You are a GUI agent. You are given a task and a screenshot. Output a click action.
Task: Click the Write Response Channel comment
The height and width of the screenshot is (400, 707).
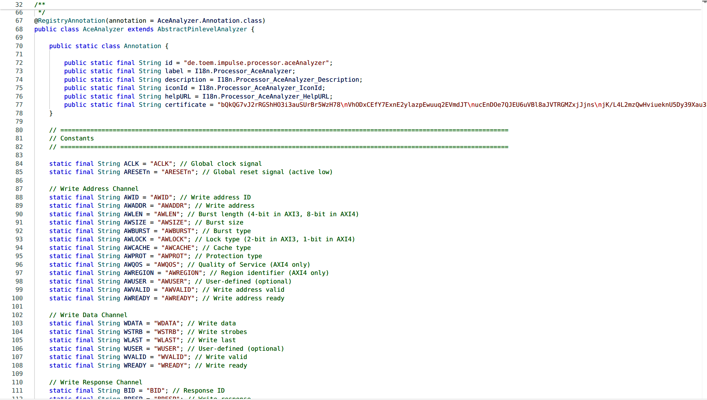click(96, 382)
